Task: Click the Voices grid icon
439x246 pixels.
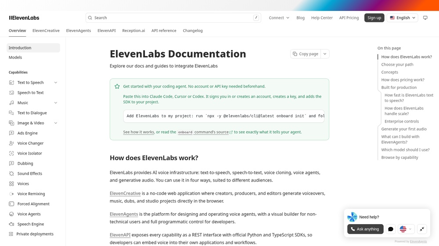Action: point(11,184)
